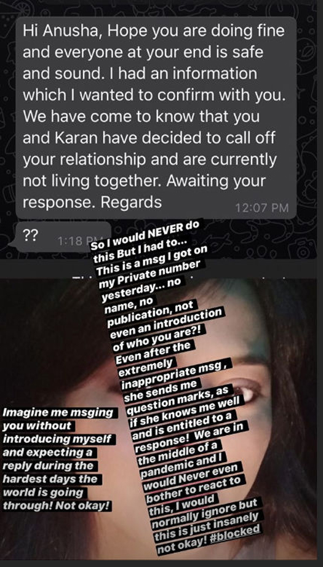Tap the "??" chat message bubble
Image resolution: width=323 pixels, height=567 pixels.
coord(60,237)
